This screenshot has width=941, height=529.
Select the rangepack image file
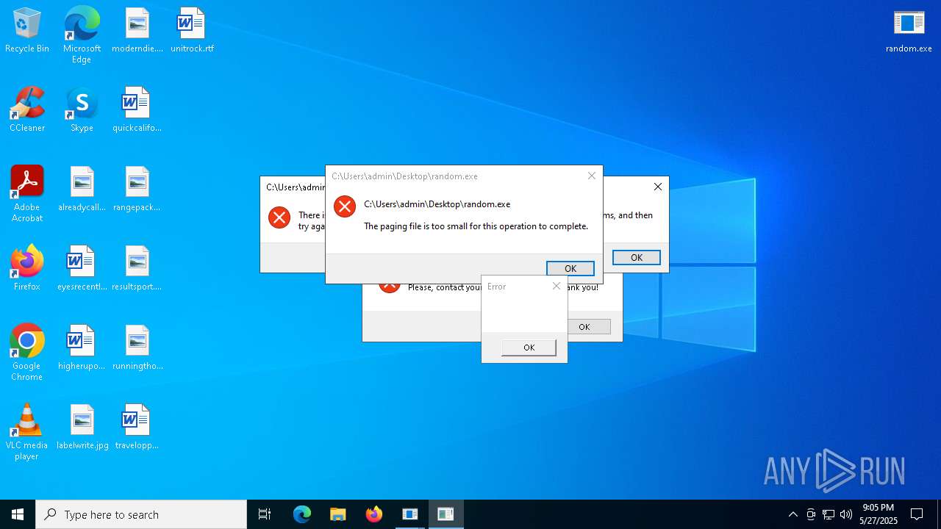pyautogui.click(x=137, y=190)
